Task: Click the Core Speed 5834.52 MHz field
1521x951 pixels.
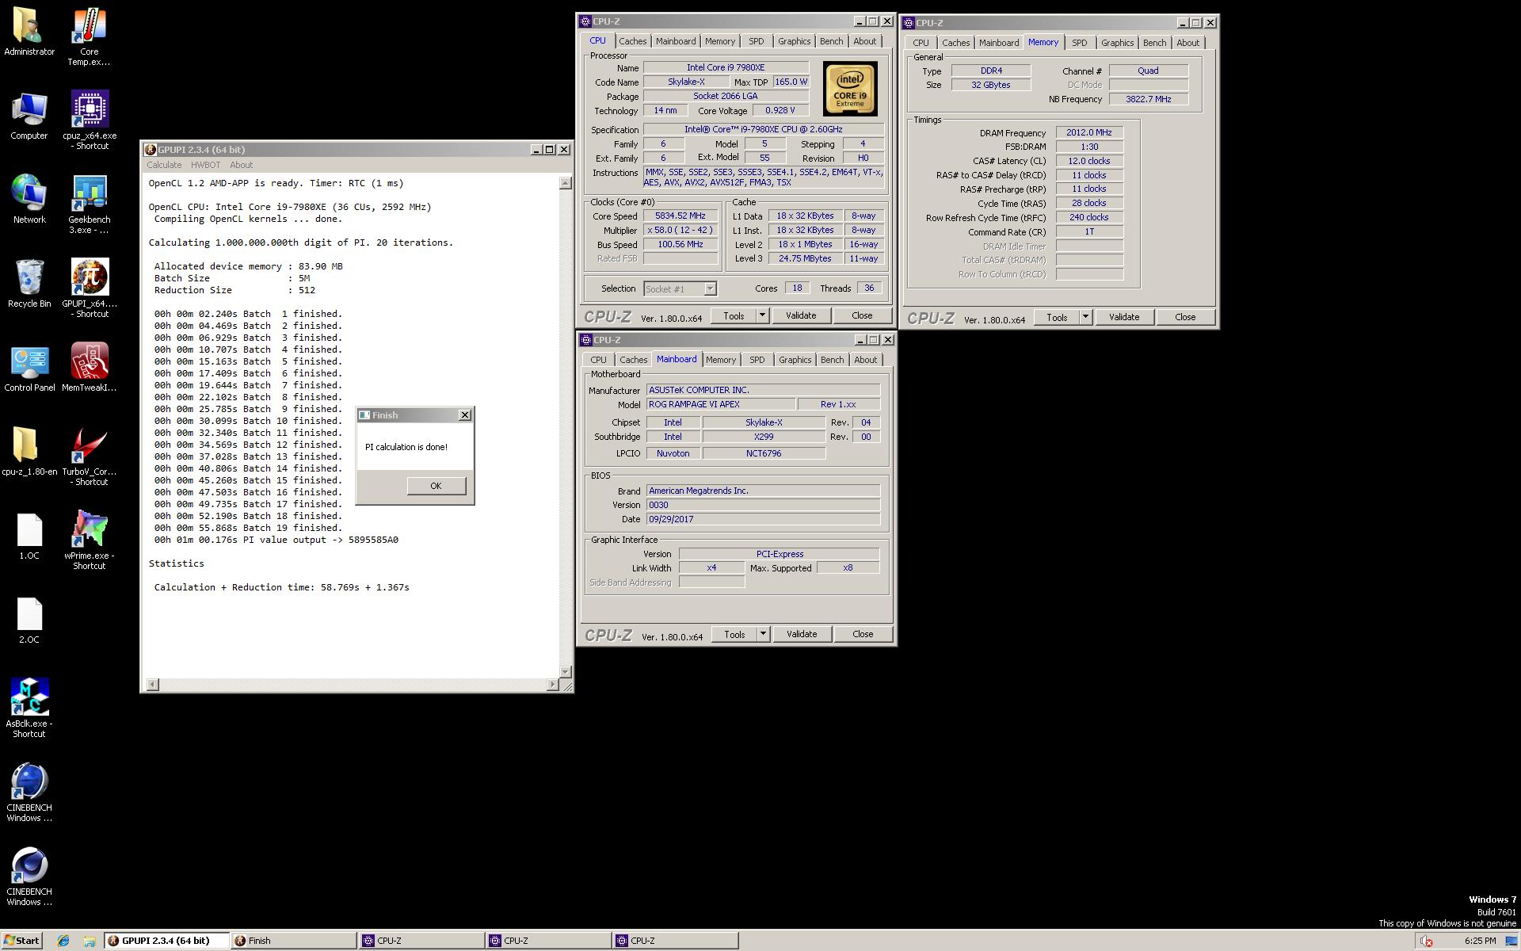Action: tap(680, 216)
